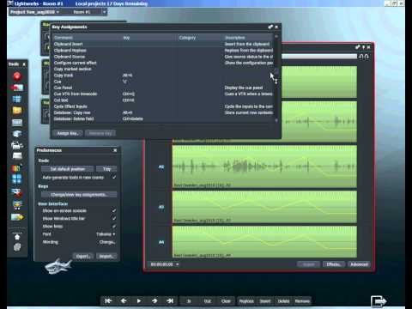The height and width of the screenshot is (309, 412).
Task: Select the keyboard-shaped icon in Tools panel
Action: coord(17,123)
